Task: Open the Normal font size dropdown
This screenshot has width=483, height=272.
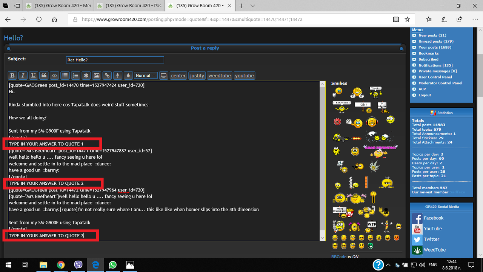Action: coord(146,75)
